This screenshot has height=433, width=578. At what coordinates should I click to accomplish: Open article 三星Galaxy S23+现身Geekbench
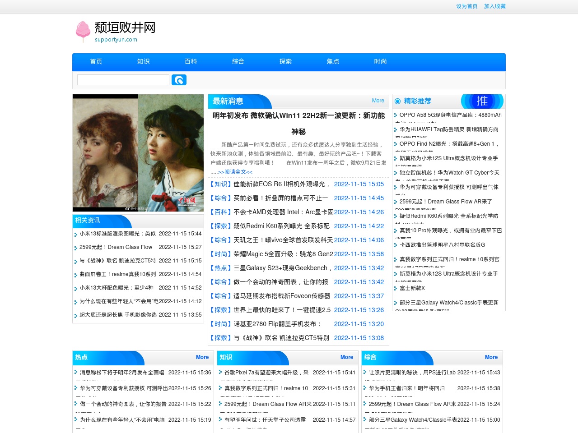283,268
